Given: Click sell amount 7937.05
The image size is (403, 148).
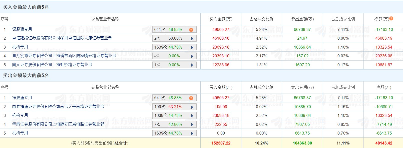Looking at the screenshot, I should [x=302, y=125].
